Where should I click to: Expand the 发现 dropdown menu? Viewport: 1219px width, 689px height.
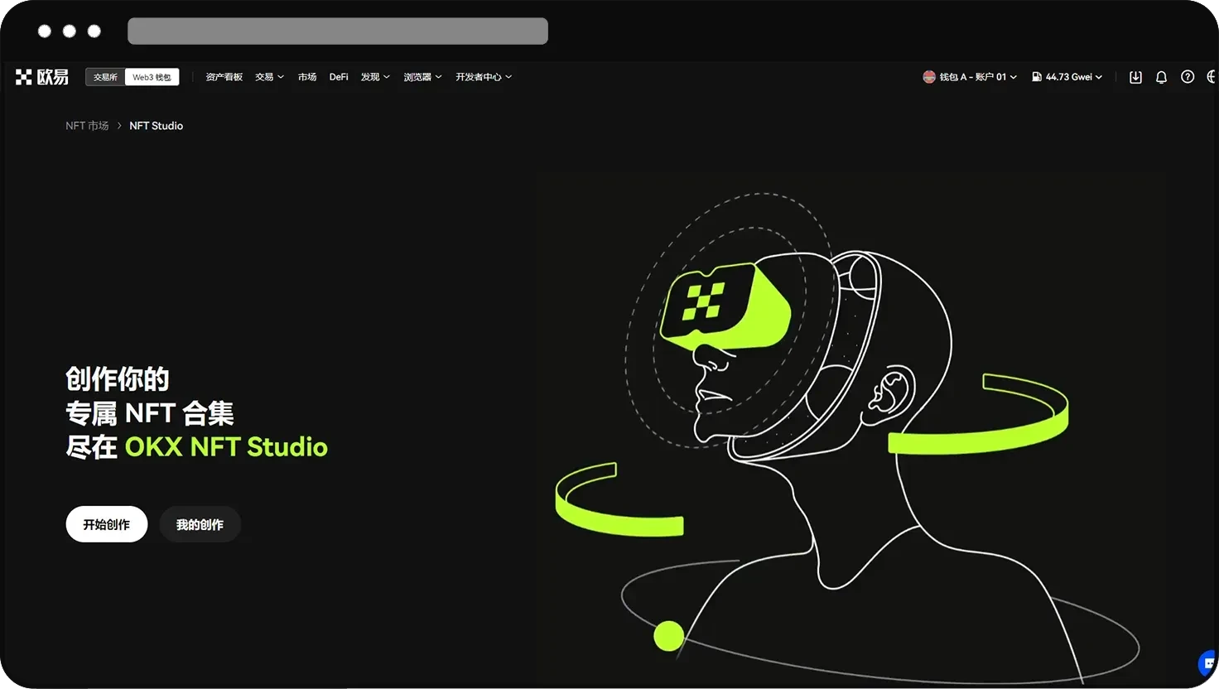point(375,77)
